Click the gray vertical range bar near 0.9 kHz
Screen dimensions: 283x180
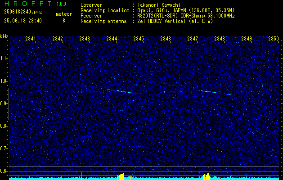pyautogui.click(x=9, y=104)
